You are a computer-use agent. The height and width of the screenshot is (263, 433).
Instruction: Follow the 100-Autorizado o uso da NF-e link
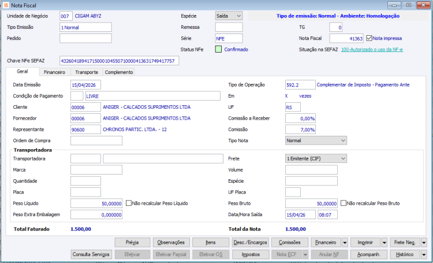click(372, 50)
